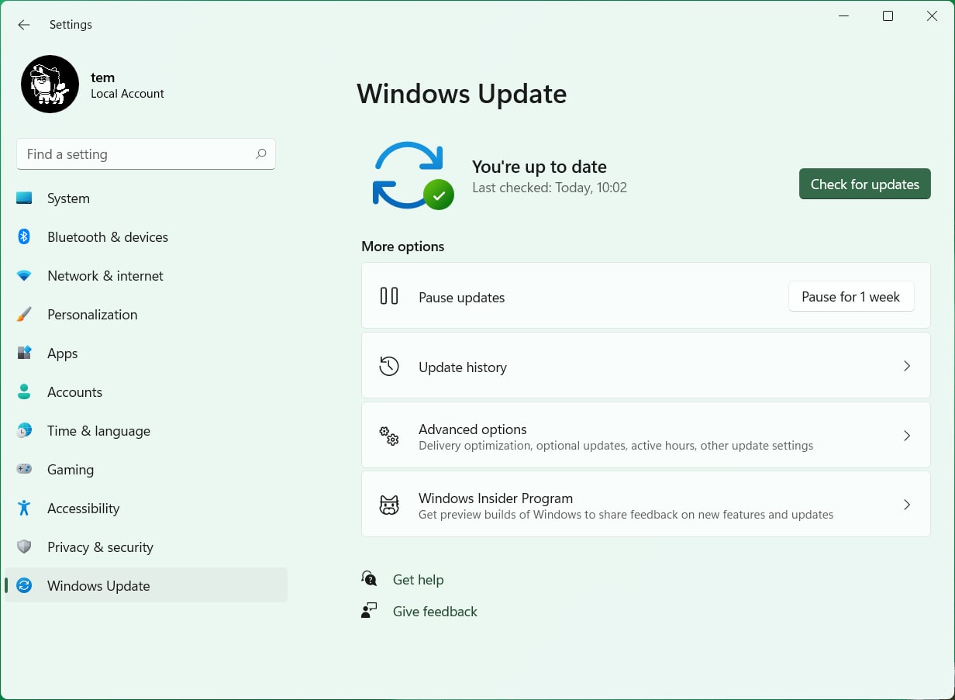955x700 pixels.
Task: Open Update history page
Action: [x=646, y=366]
